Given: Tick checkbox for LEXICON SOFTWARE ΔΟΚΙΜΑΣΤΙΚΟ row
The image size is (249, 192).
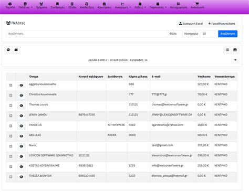Looking at the screenshot, I should (x=11, y=156).
